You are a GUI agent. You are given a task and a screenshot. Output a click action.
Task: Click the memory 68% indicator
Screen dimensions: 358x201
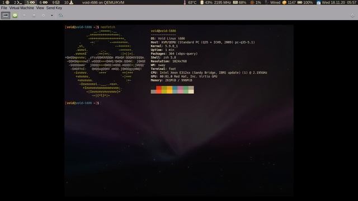pyautogui.click(x=240, y=2)
